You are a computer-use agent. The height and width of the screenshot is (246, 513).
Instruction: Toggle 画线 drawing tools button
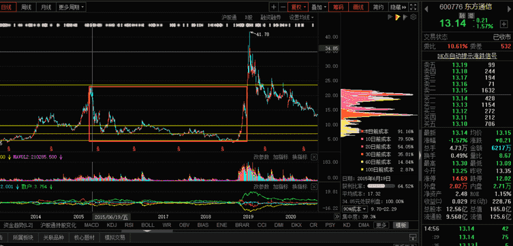coord(358,7)
